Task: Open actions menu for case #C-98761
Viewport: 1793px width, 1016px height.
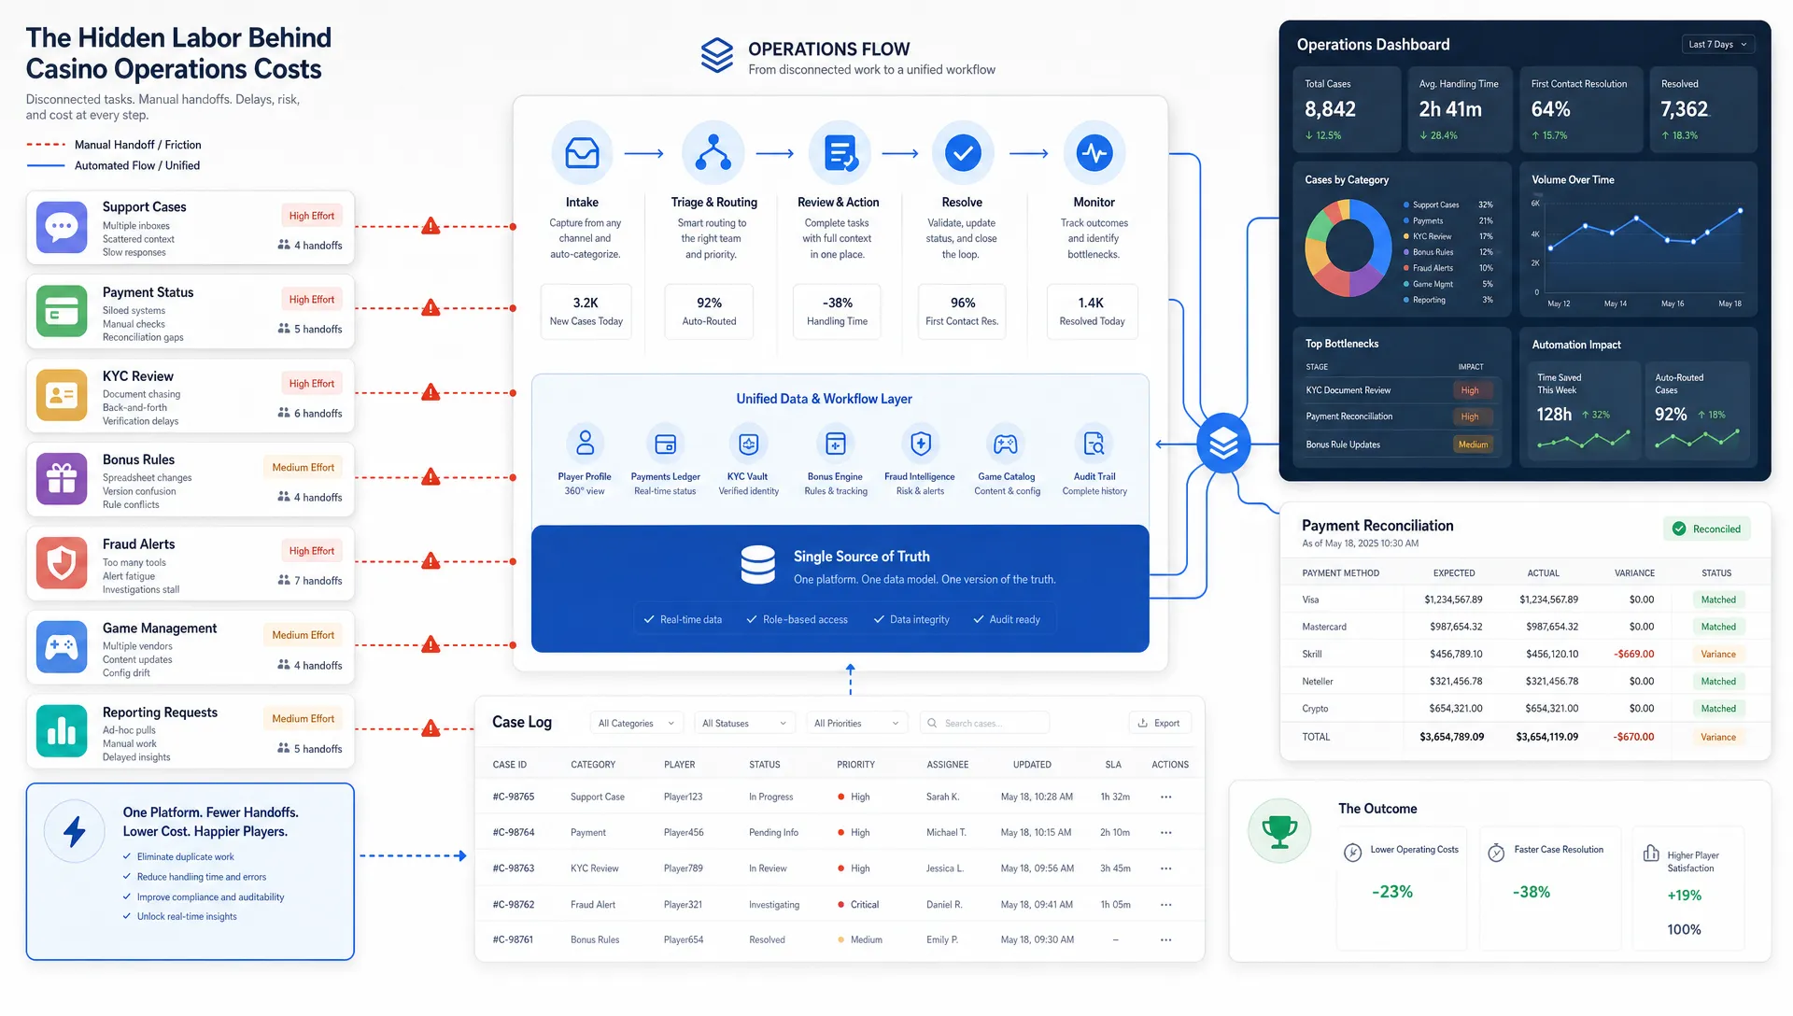Action: tap(1165, 939)
